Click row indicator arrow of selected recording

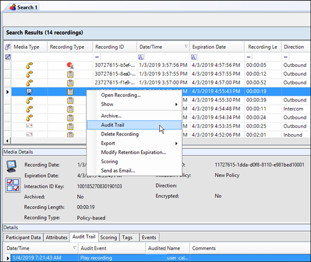7,92
